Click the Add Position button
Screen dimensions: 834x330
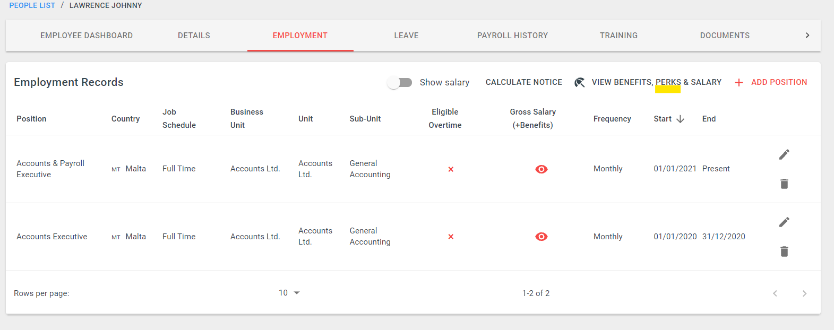(771, 82)
